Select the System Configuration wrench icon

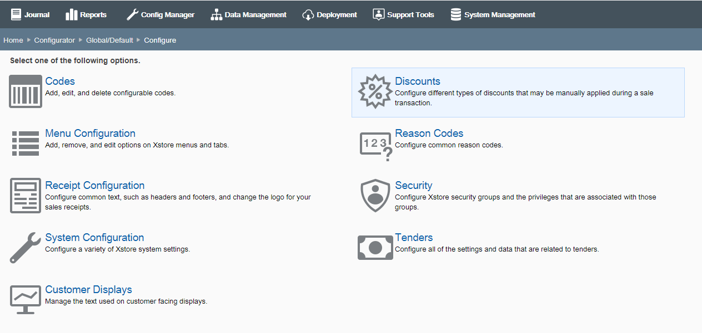pos(25,247)
